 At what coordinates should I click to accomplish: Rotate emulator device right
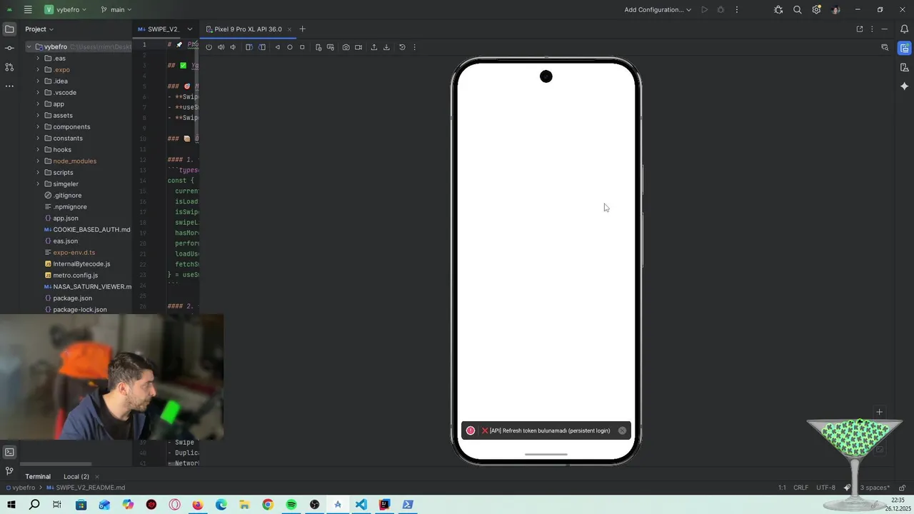[x=262, y=47]
